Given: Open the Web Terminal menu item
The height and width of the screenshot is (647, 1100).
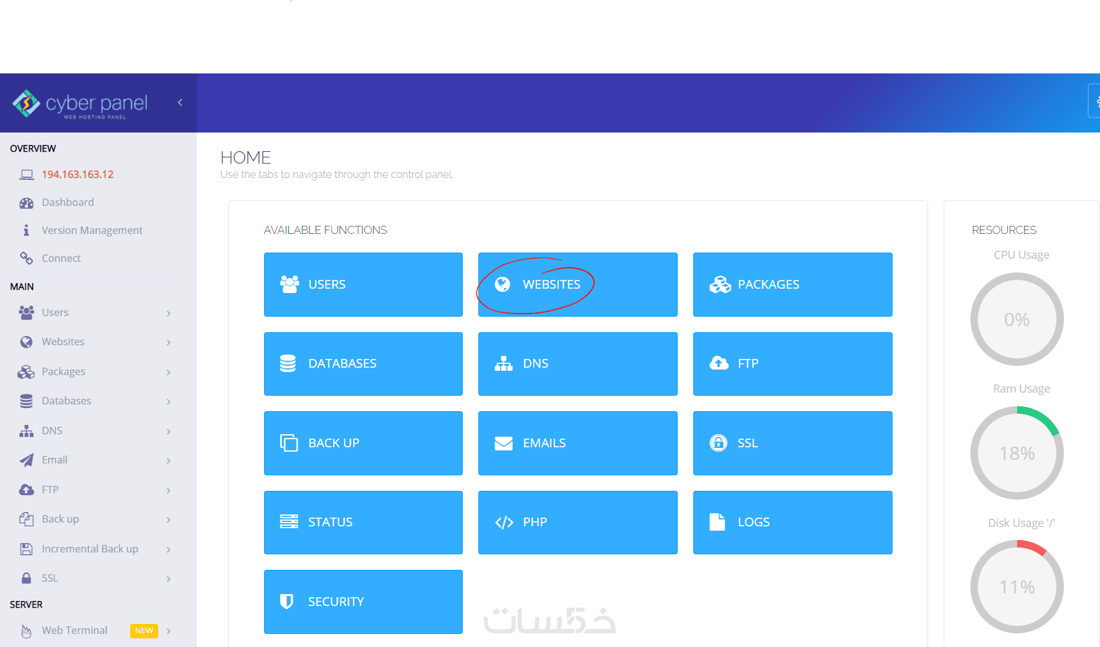Looking at the screenshot, I should coord(74,630).
